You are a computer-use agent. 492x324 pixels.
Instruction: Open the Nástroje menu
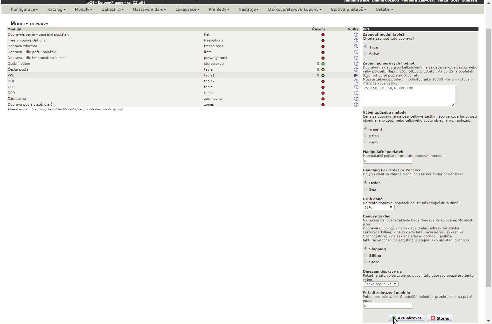point(248,9)
